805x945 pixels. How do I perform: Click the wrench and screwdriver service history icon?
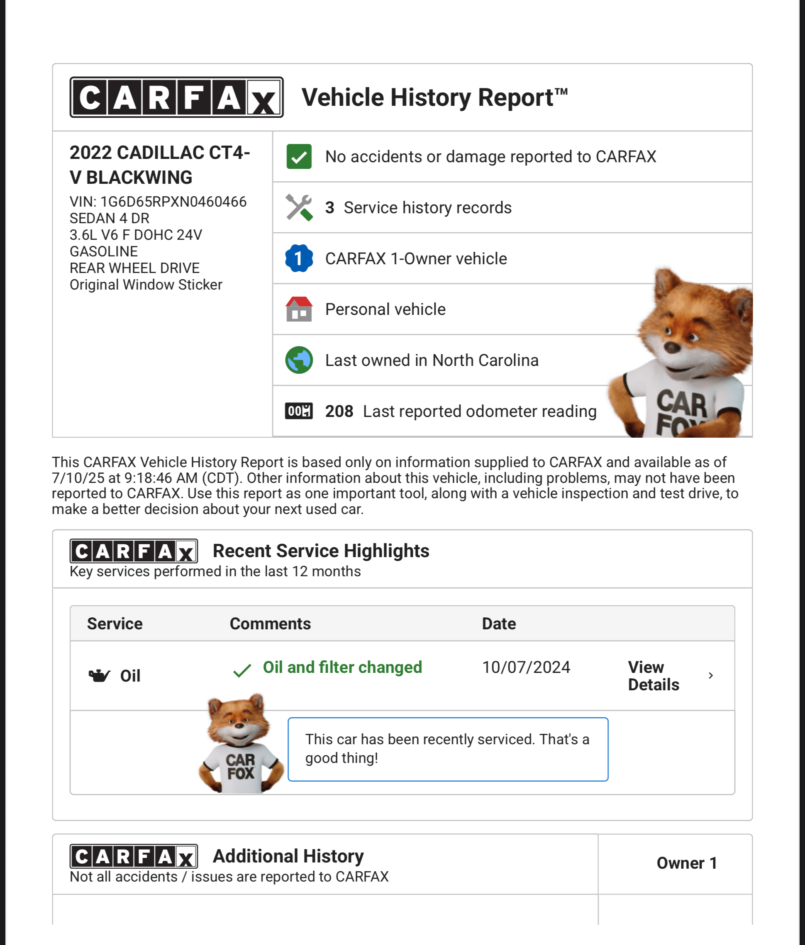(x=299, y=207)
